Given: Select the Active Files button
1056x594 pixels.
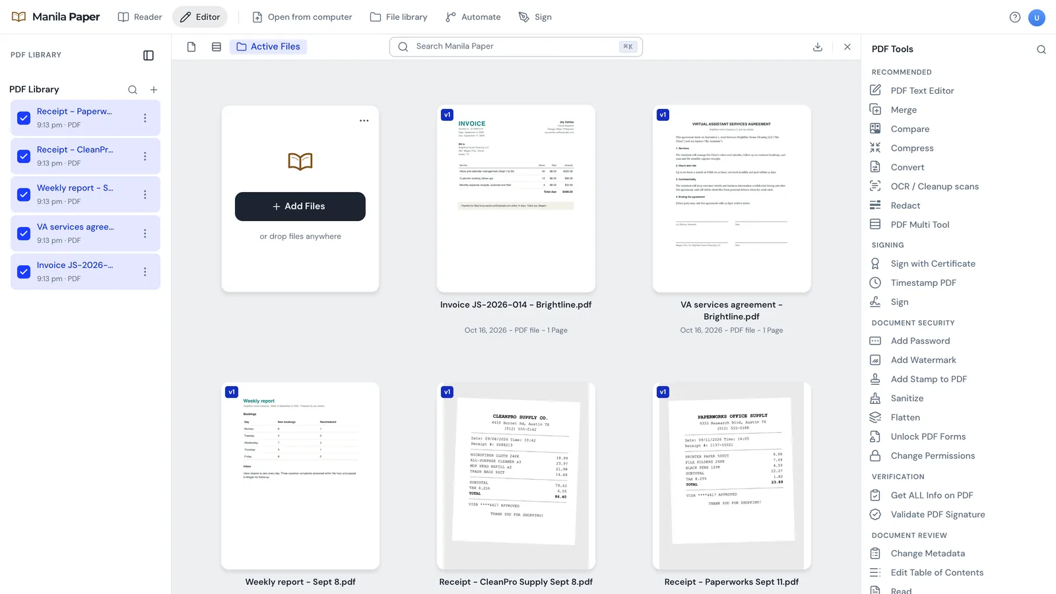Looking at the screenshot, I should [x=268, y=47].
